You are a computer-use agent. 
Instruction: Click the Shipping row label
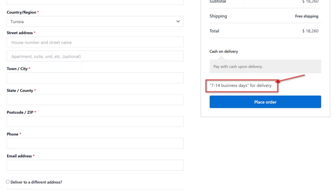(x=218, y=16)
